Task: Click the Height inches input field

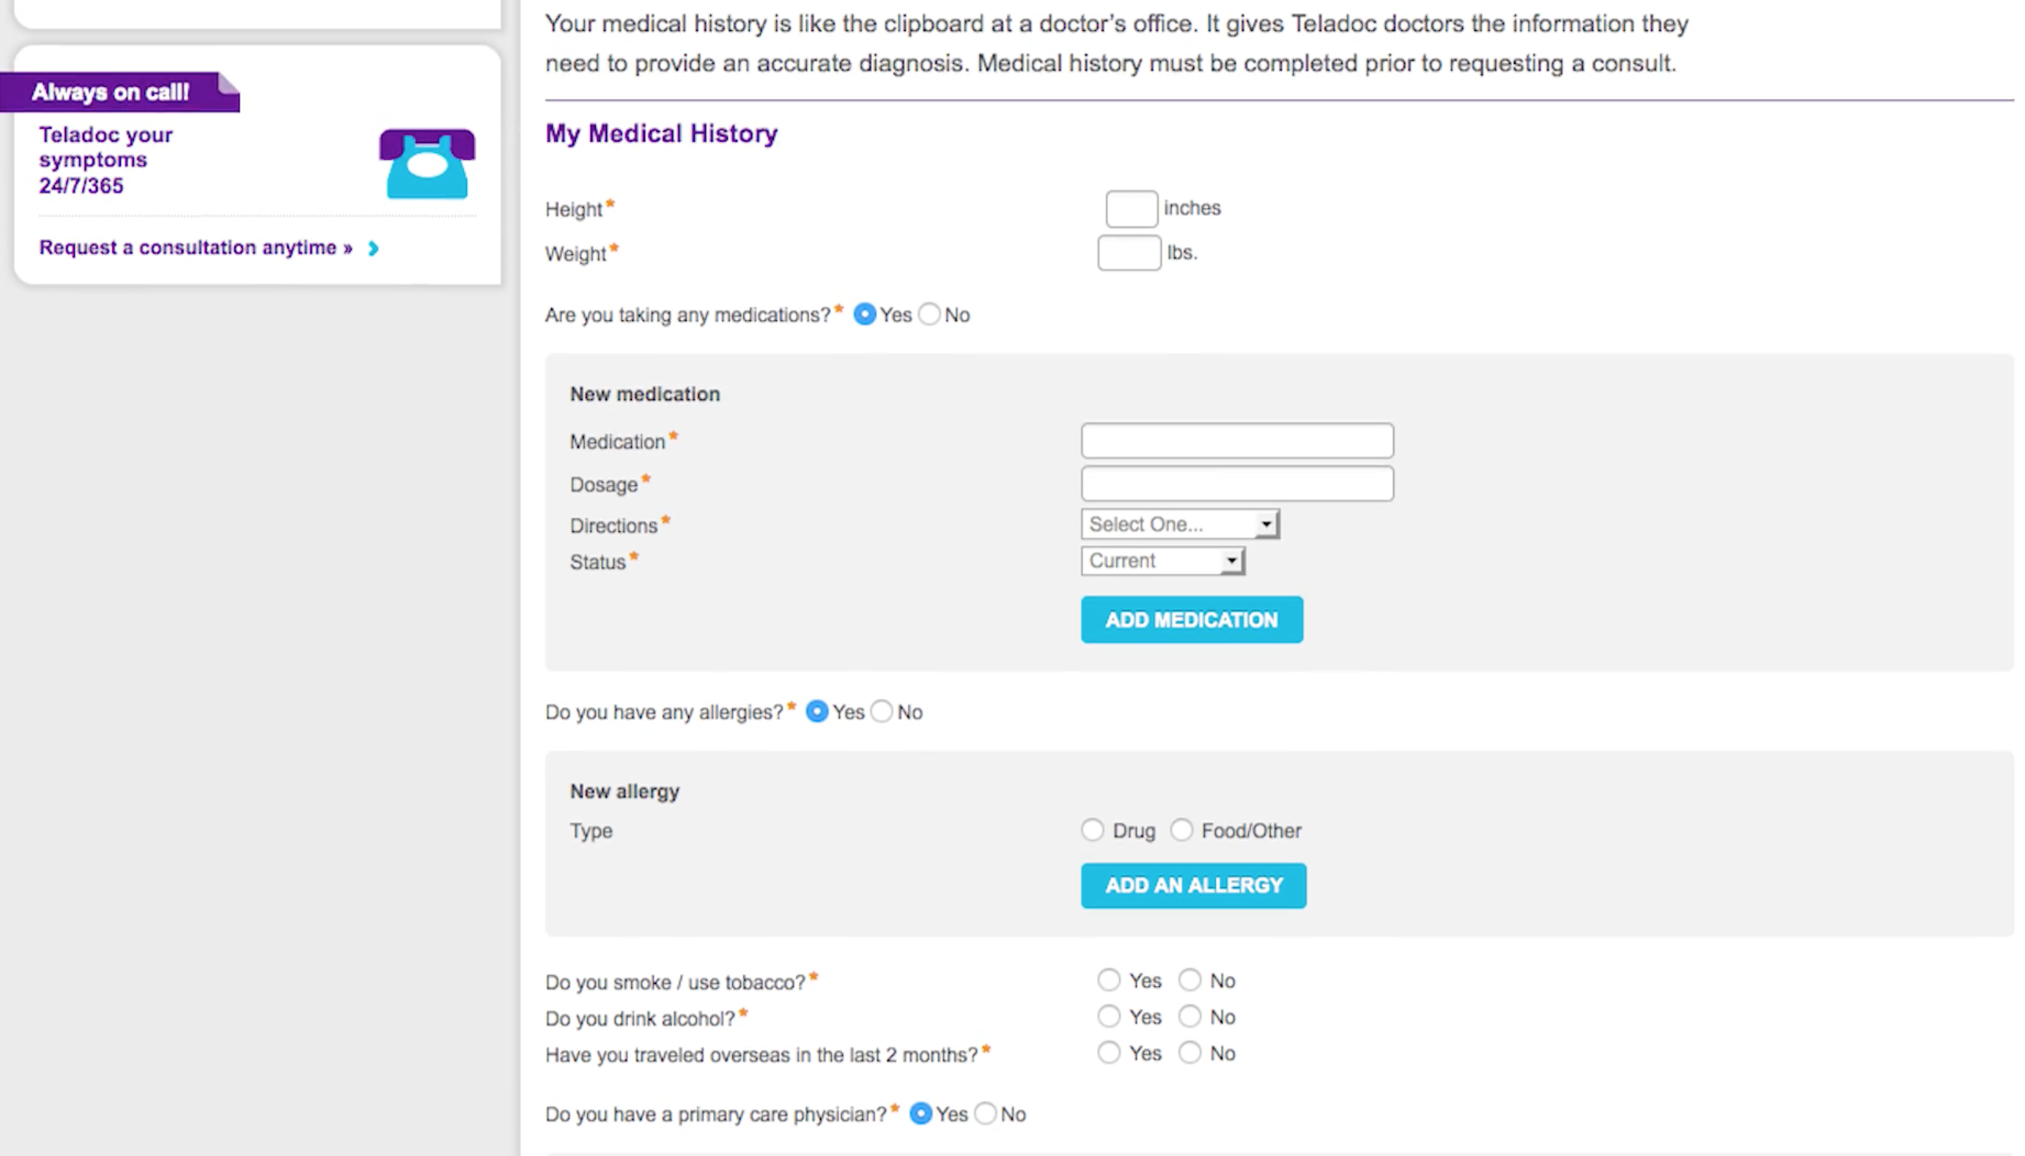Action: pyautogui.click(x=1131, y=209)
